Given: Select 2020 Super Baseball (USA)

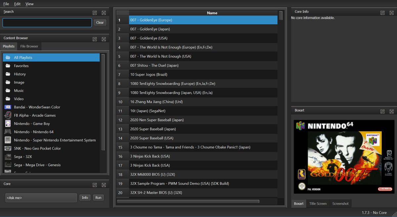Looking at the screenshot, I should point(203,138).
